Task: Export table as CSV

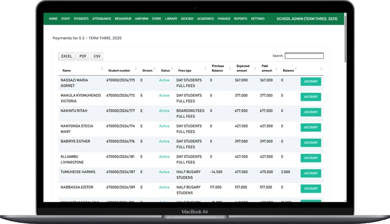Action: click(97, 56)
